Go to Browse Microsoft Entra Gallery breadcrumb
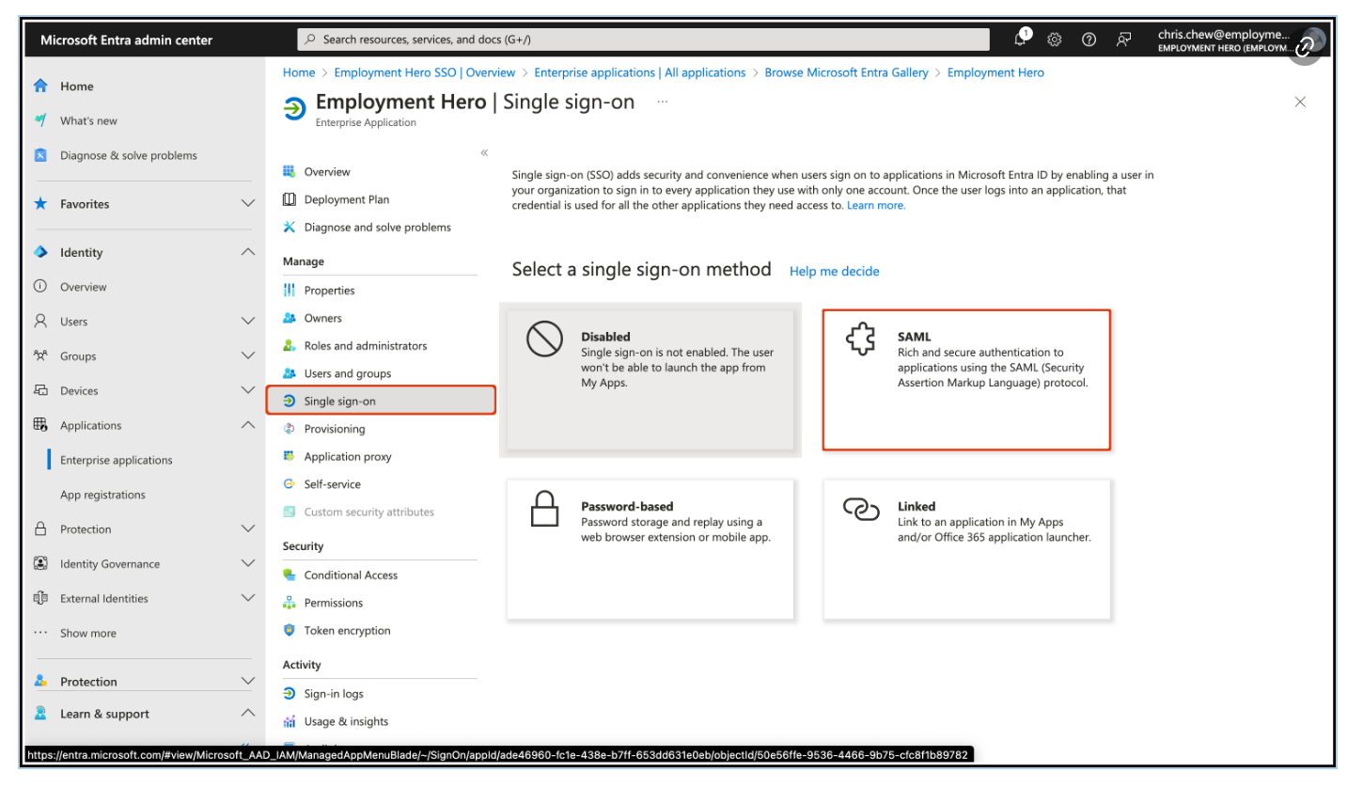The width and height of the screenshot is (1363, 788). pos(847,72)
